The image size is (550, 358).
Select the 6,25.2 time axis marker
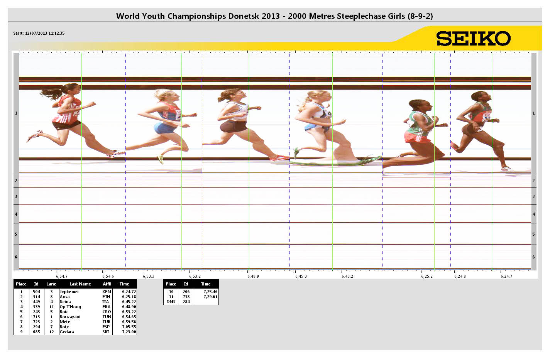pos(427,276)
